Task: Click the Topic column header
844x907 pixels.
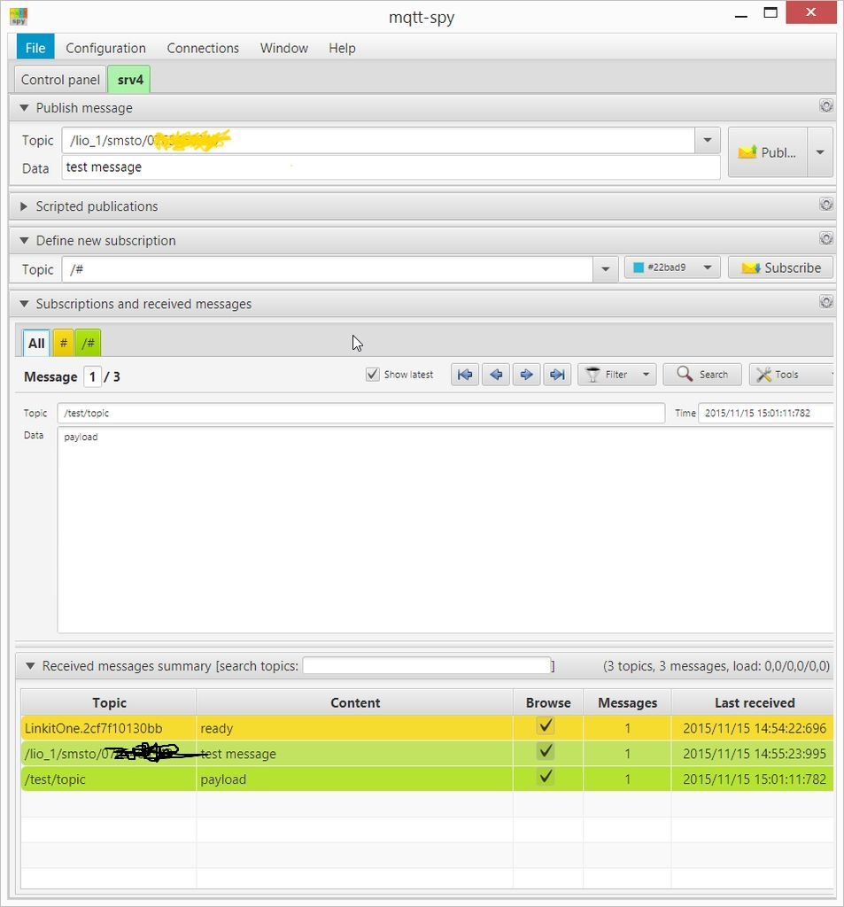Action: click(109, 702)
